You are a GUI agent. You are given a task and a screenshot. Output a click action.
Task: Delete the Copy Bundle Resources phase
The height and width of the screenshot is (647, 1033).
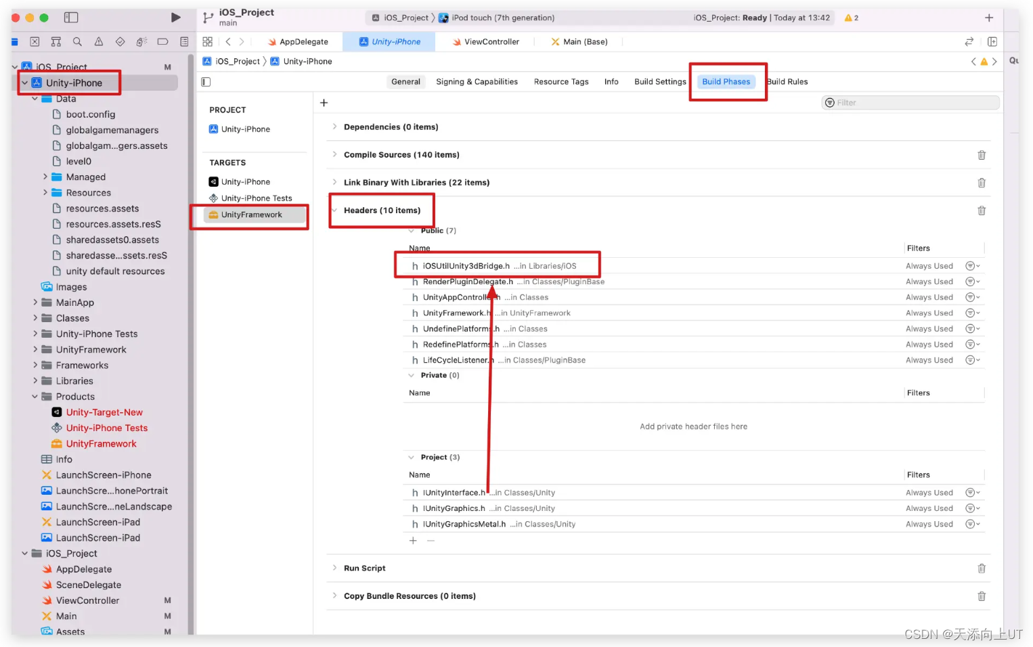[x=982, y=596]
